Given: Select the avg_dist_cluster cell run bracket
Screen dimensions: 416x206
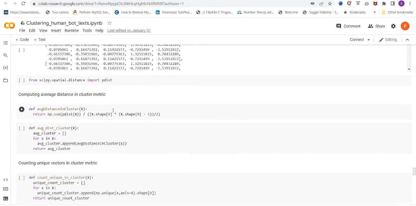Looking at the screenshot, I should 22,128.
